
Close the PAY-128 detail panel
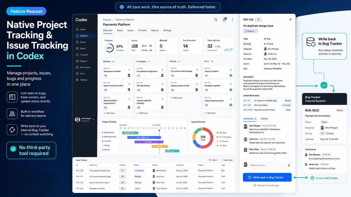(x=290, y=19)
